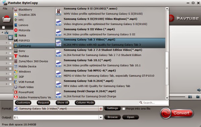Open the Format dropdown arrow
201x127 pixels.
(101, 109)
